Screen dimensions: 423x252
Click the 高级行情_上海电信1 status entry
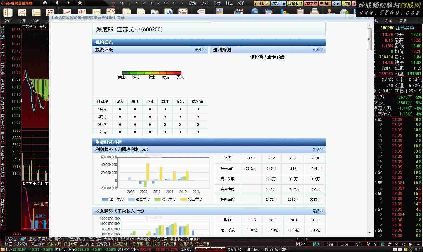(x=243, y=250)
